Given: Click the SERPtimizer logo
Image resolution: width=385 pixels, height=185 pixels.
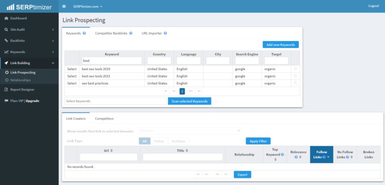Looking at the screenshot, I should click(x=29, y=7).
